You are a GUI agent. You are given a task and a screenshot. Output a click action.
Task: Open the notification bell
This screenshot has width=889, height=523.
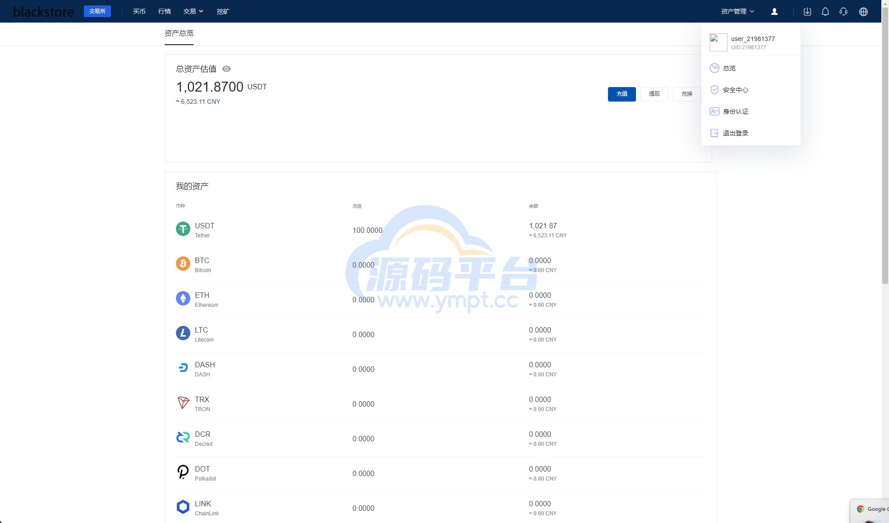825,12
